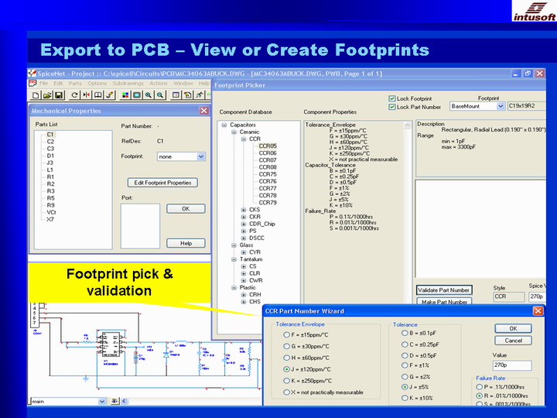Open the 'main' dropdown at bottom
This screenshot has height=418, width=557.
click(x=102, y=401)
